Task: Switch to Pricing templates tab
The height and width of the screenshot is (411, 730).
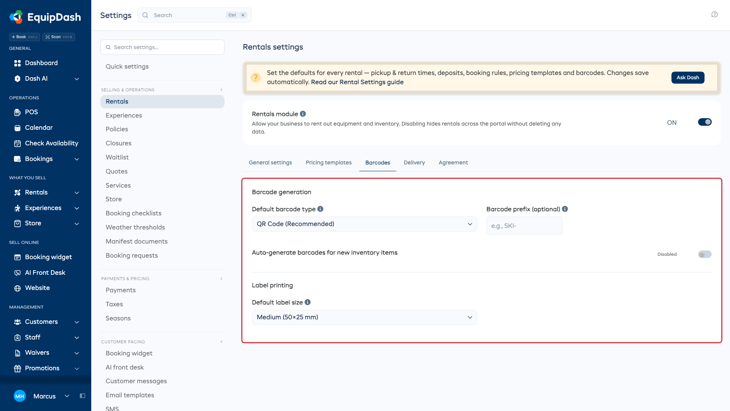Action: 328,162
